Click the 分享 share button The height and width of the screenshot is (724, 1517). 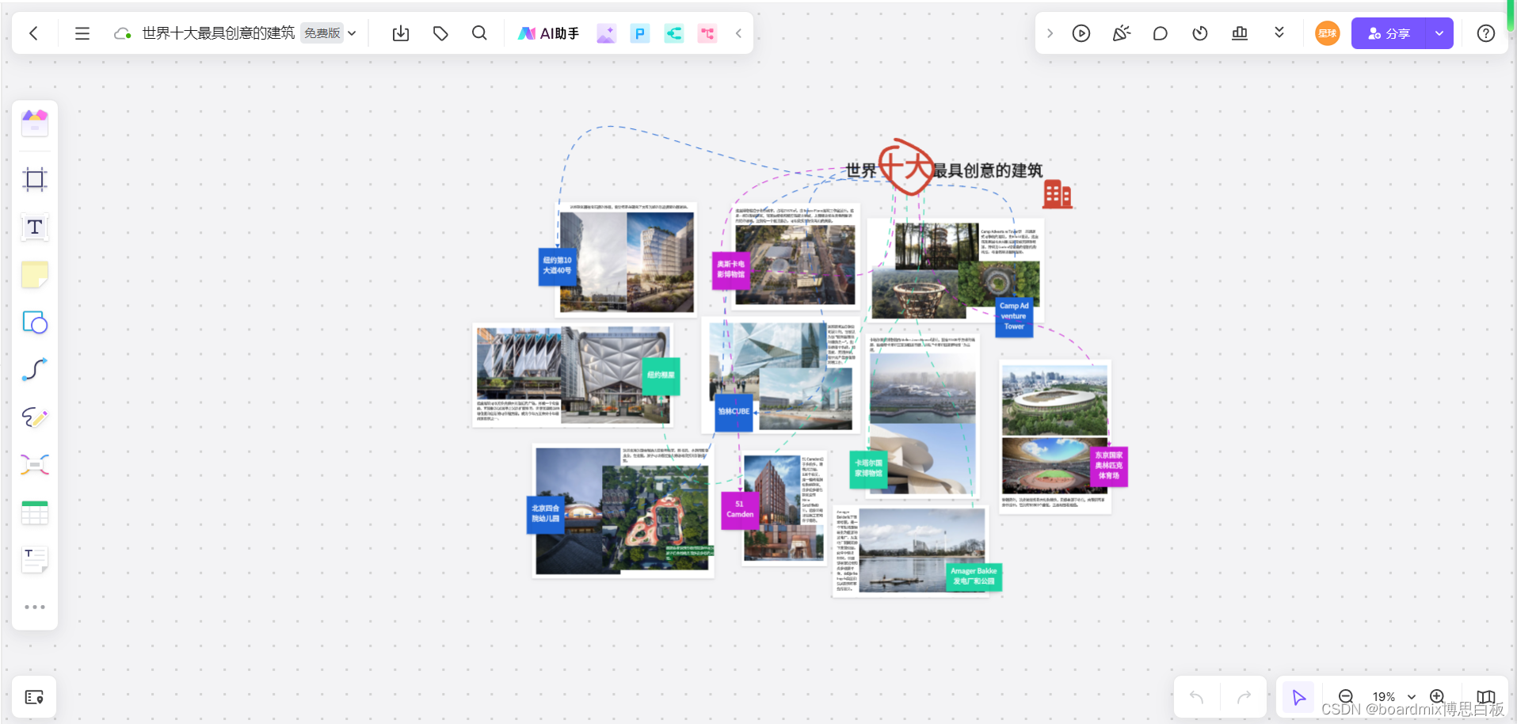[x=1388, y=33]
